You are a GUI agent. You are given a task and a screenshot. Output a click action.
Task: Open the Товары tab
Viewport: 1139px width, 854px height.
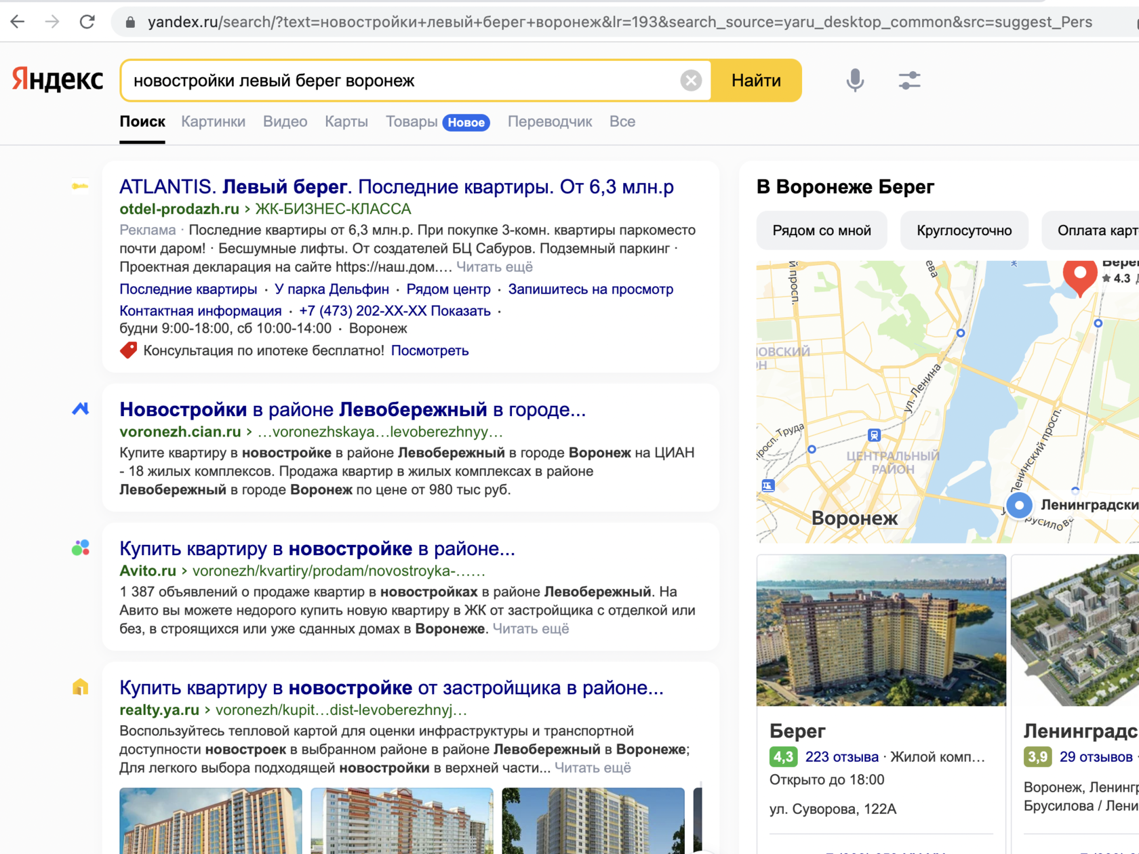coord(412,122)
